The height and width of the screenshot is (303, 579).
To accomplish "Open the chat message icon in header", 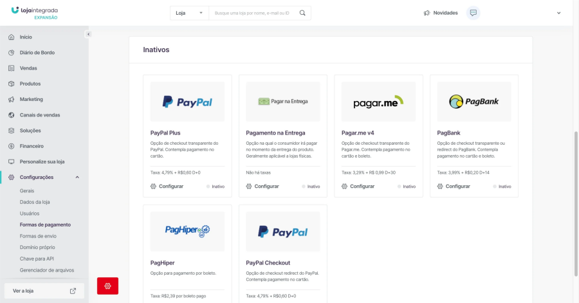I will click(x=473, y=13).
